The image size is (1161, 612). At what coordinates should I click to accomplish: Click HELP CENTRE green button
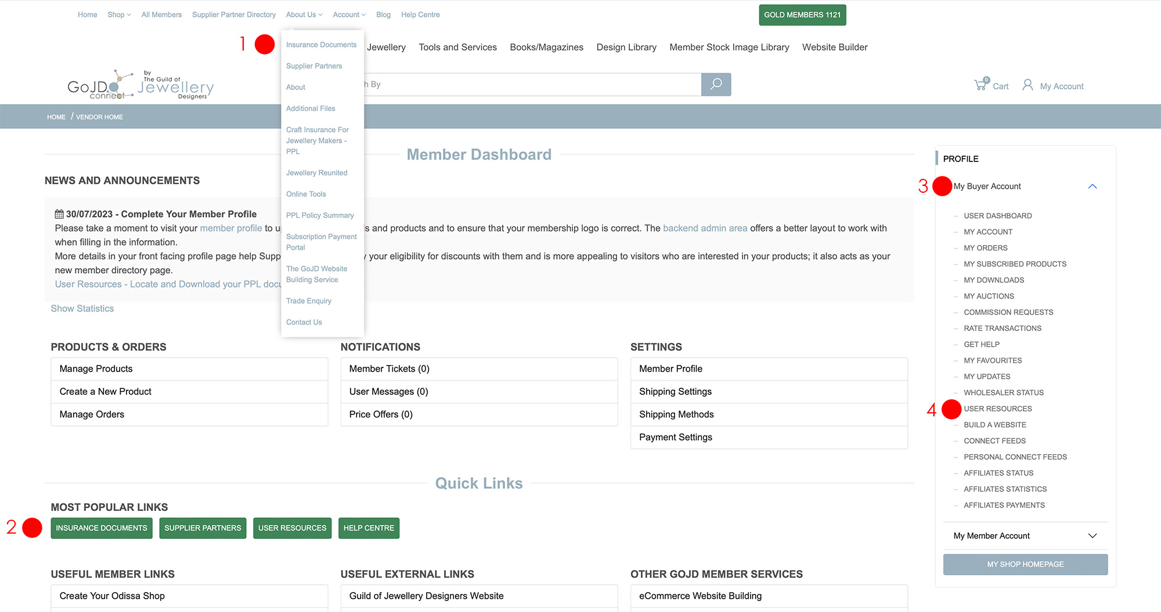(369, 528)
